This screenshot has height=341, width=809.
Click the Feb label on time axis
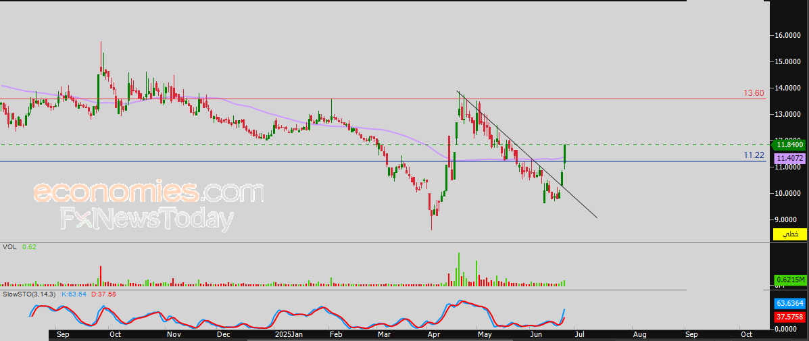[x=336, y=335]
